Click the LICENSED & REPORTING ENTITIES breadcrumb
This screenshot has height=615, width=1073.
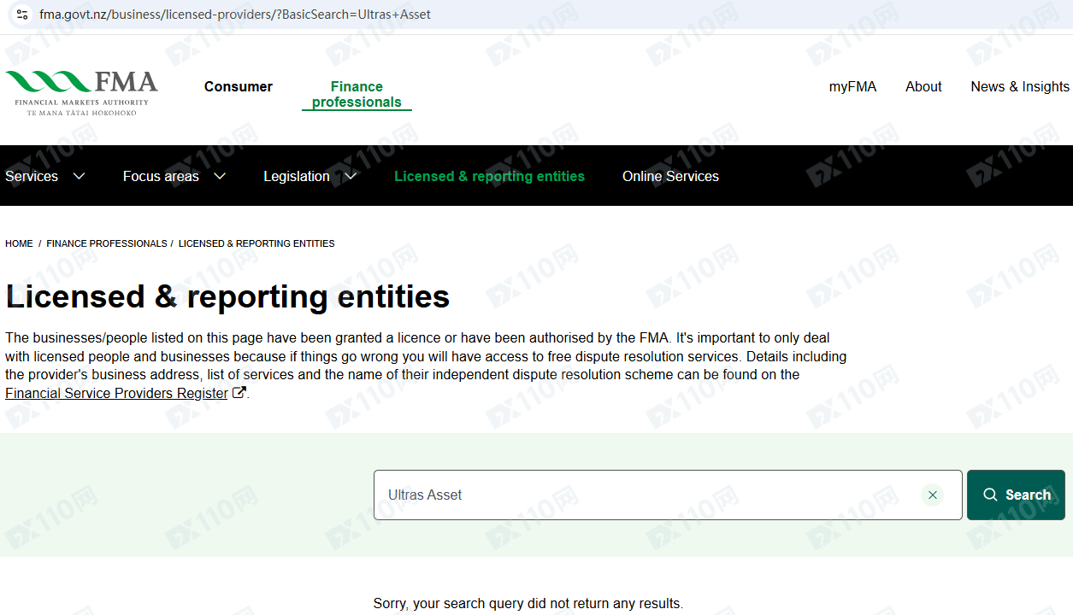click(256, 243)
